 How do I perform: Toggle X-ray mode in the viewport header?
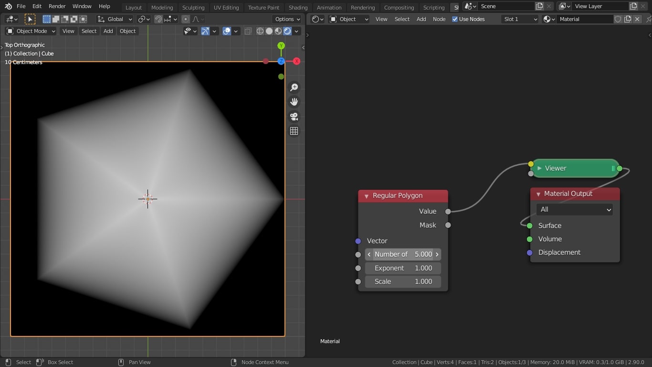tap(248, 31)
